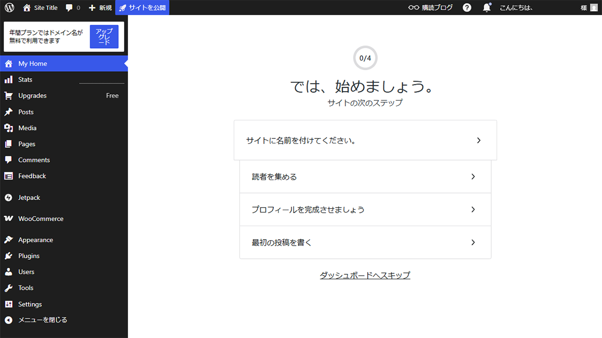Click the 新規 label in admin bar
This screenshot has width=602, height=338.
tap(105, 8)
